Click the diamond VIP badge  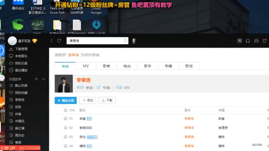pos(35,41)
